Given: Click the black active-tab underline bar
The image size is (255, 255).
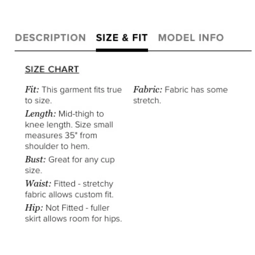Looking at the screenshot, I should click(x=122, y=50).
